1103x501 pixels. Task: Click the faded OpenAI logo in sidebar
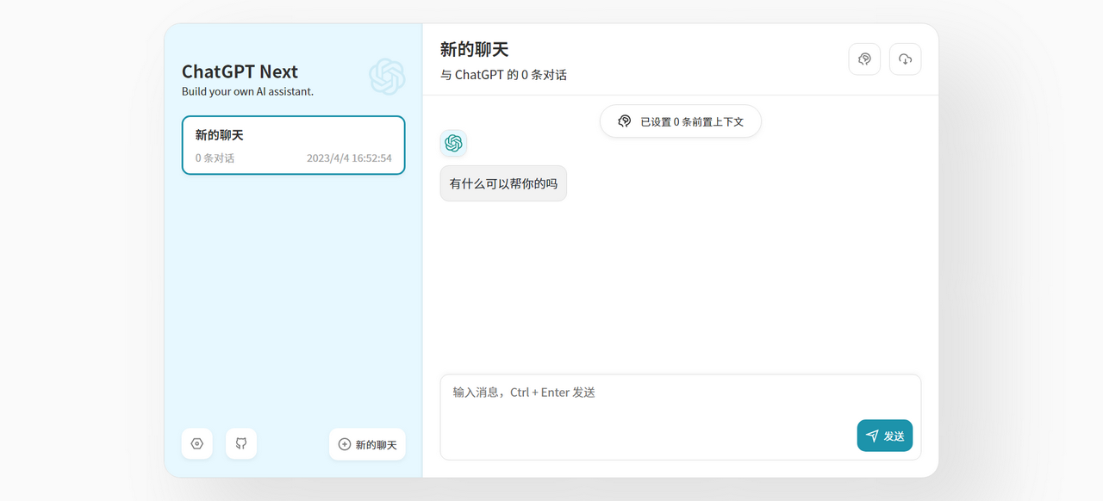(x=387, y=77)
